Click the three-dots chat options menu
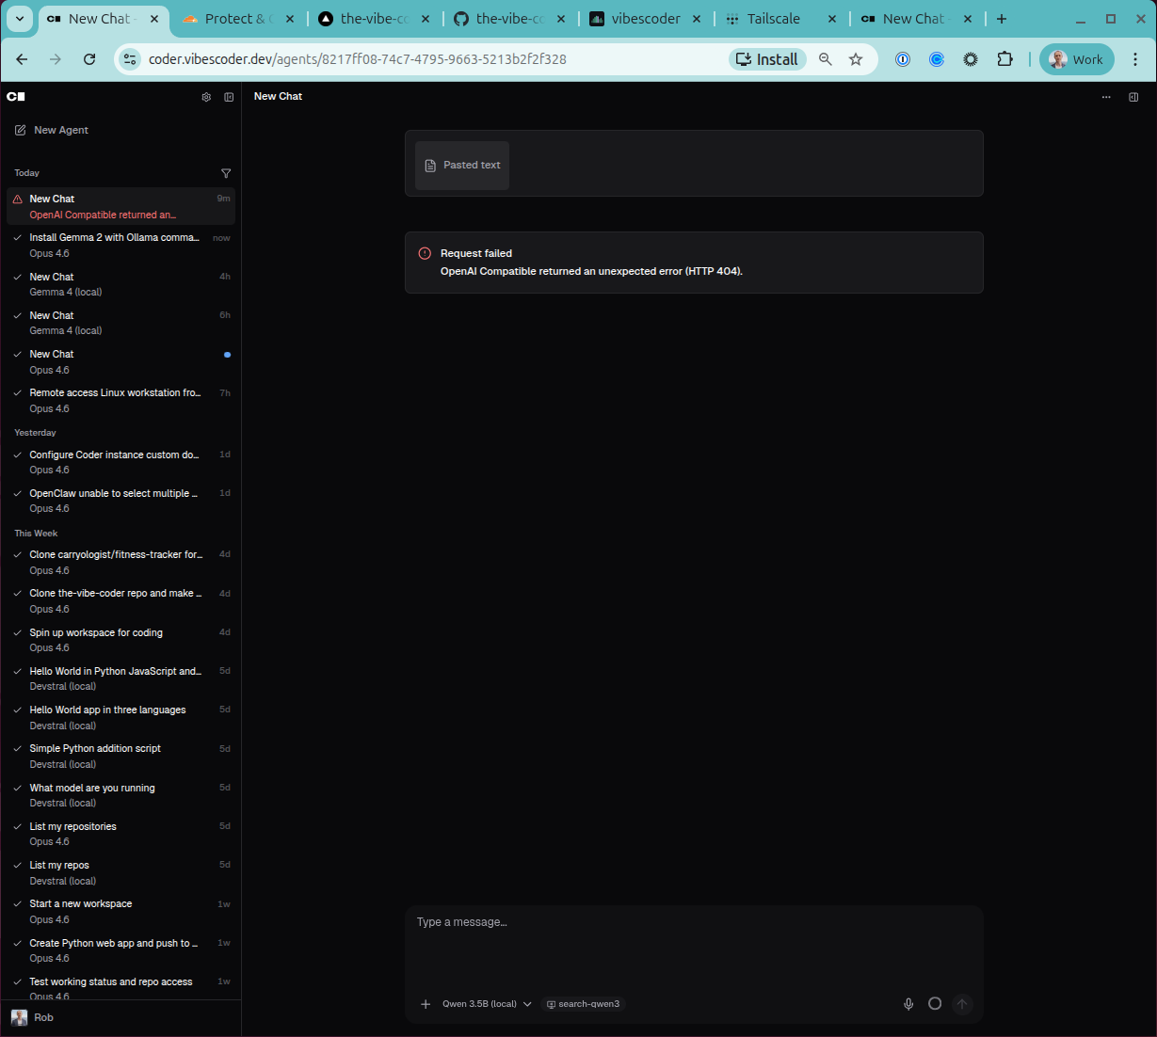The width and height of the screenshot is (1157, 1037). pyautogui.click(x=1106, y=97)
